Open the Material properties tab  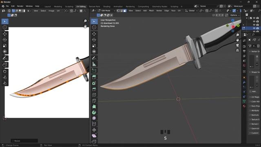[244, 106]
